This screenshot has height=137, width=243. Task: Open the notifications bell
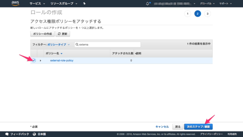pos(148,3)
